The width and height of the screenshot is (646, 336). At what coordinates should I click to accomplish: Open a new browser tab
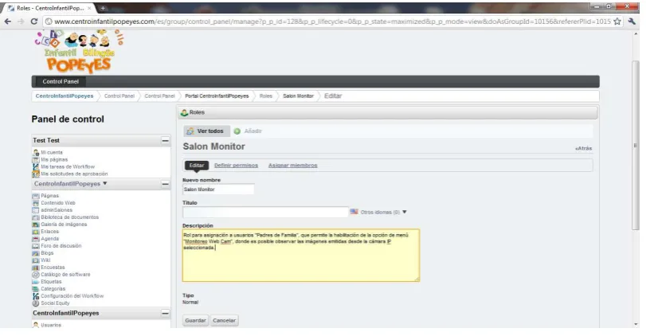pos(103,8)
